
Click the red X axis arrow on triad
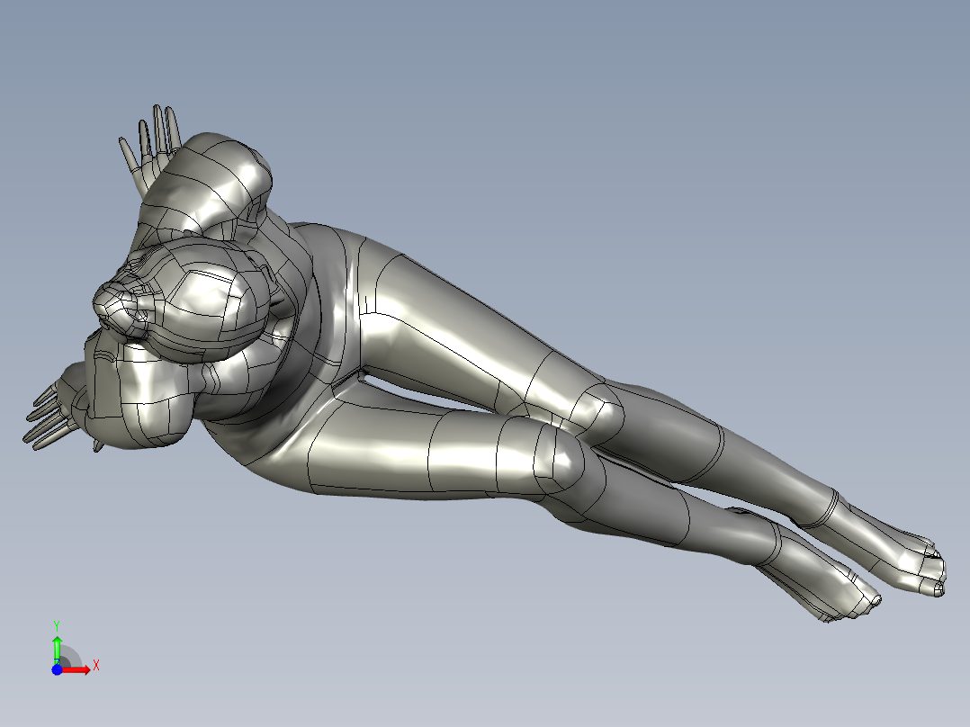76,669
